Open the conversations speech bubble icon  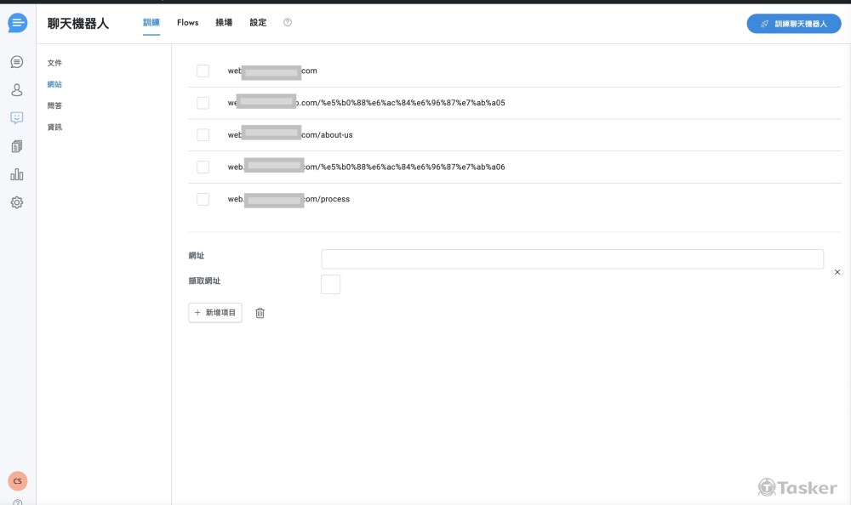17,62
